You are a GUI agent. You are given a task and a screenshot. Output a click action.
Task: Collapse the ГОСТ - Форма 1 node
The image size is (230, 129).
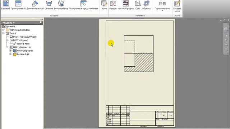tap(7, 40)
